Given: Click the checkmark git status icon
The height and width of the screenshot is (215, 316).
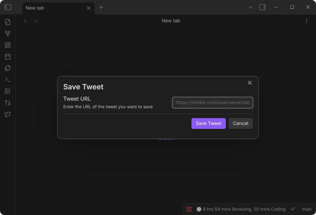Looking at the screenshot, I should 293,209.
